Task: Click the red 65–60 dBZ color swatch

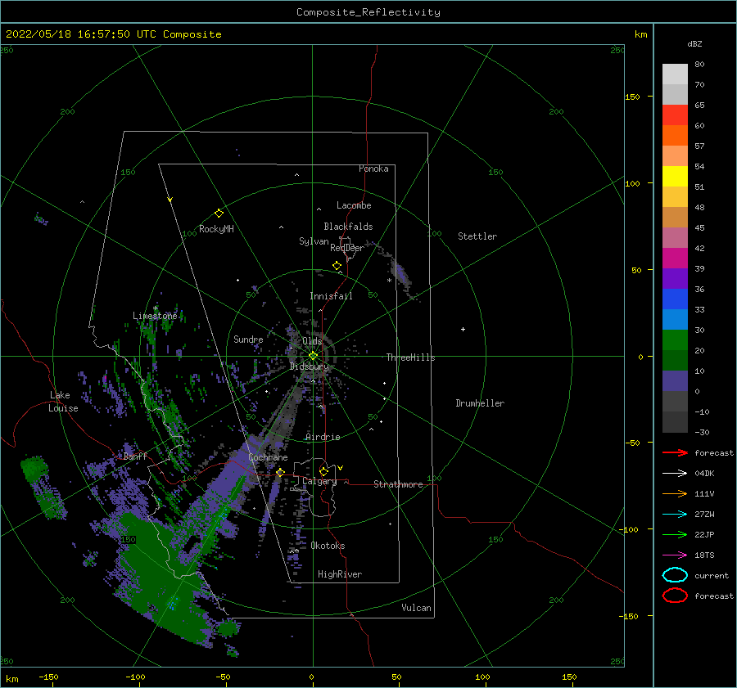Action: pyautogui.click(x=675, y=115)
